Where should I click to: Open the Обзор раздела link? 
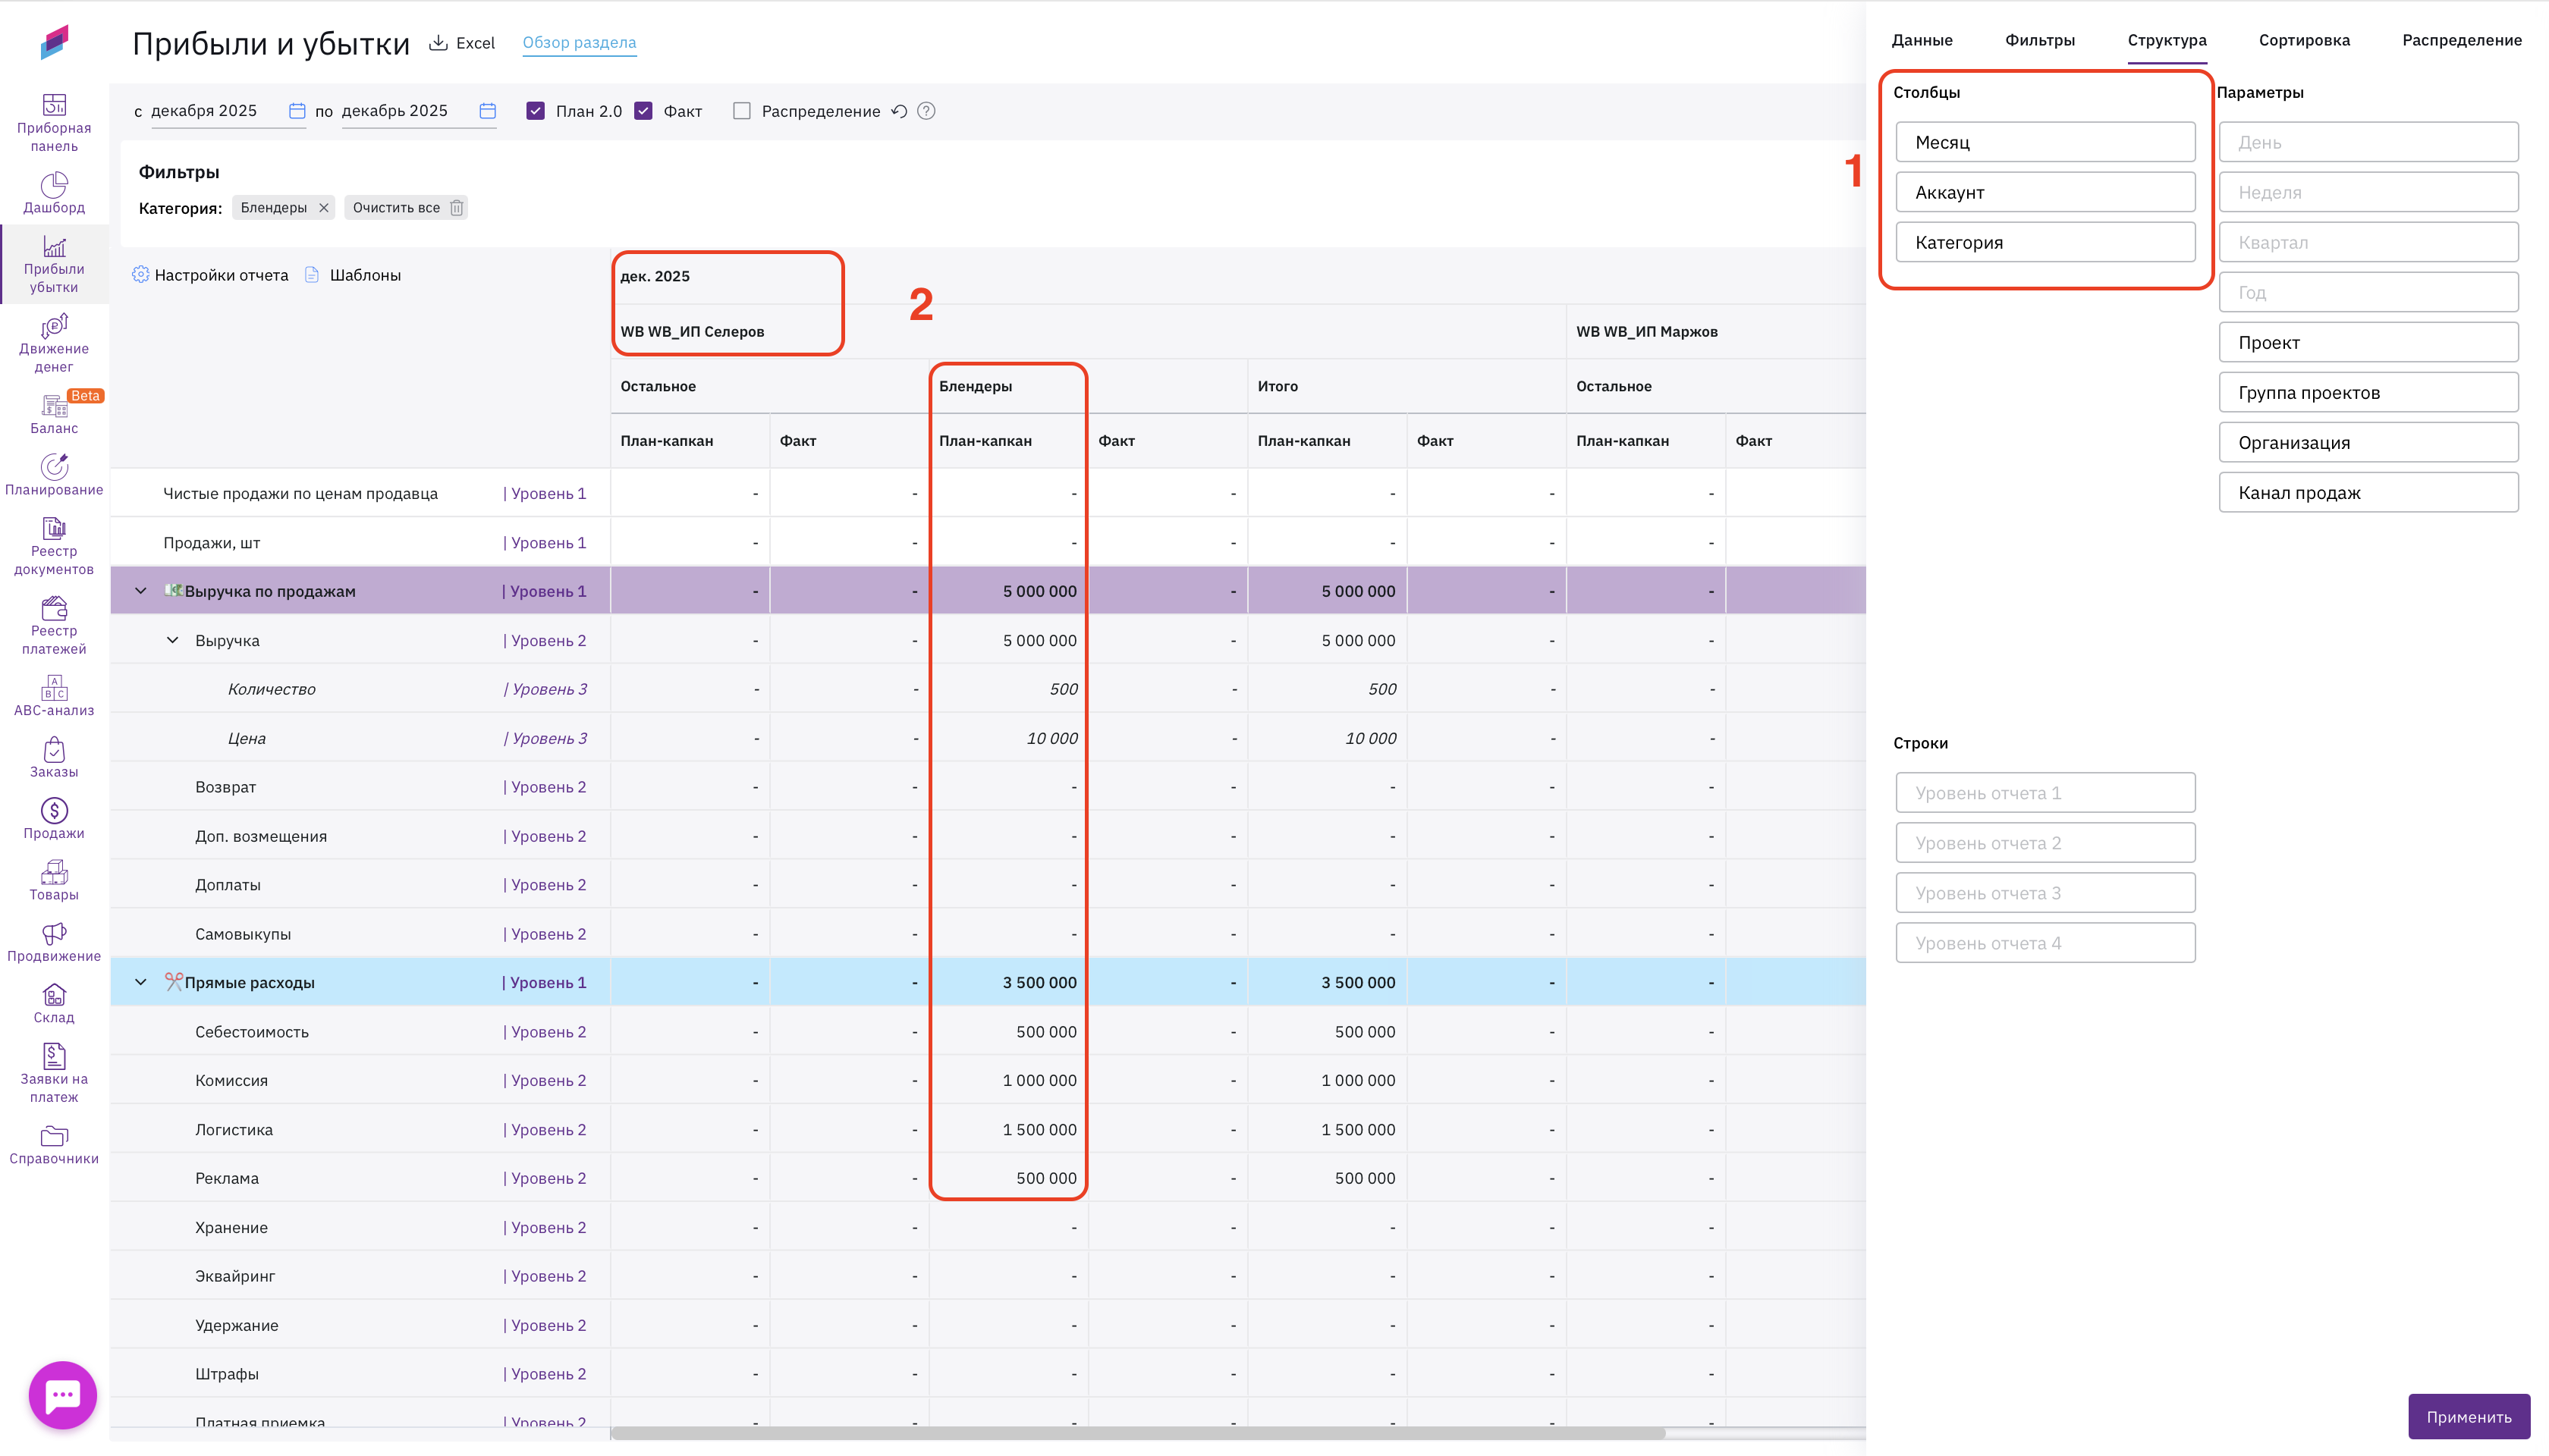[x=580, y=42]
